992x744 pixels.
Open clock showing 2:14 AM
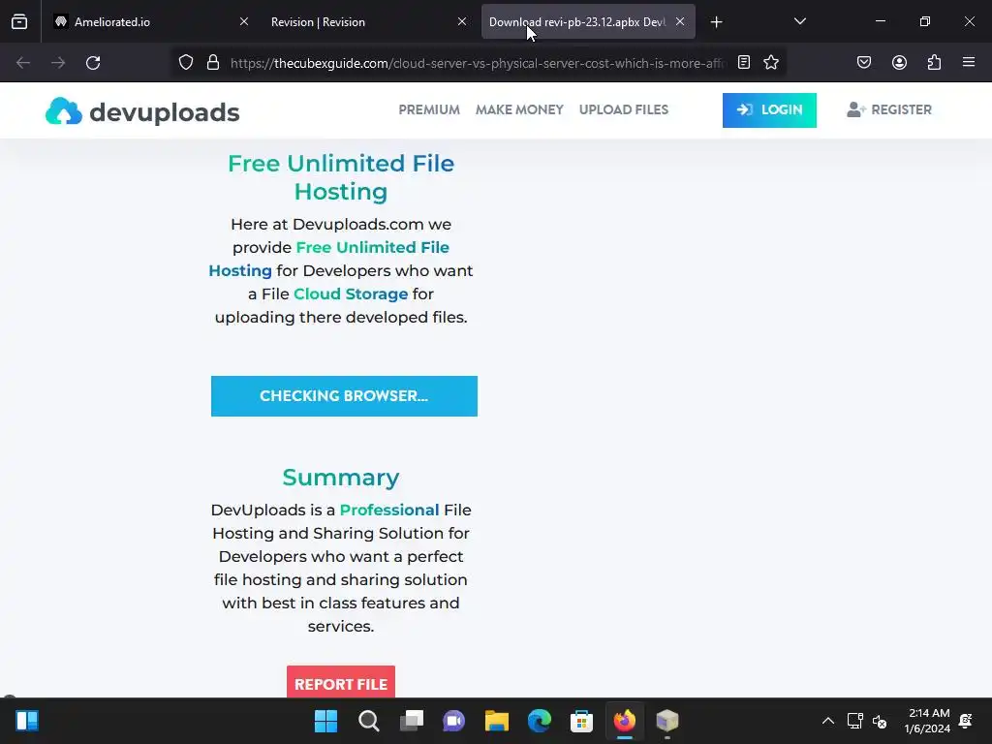927,721
